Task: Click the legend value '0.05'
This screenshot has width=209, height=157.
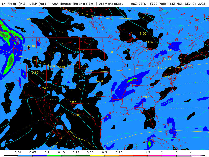Action: (32, 152)
